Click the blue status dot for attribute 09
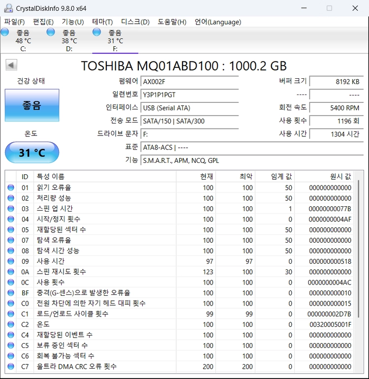This screenshot has width=369, height=379. (11, 261)
